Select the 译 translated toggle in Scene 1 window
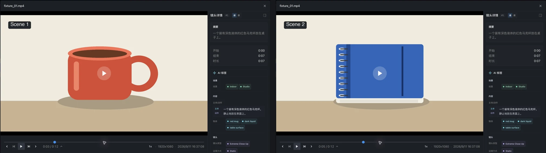Image resolution: width=546 pixels, height=153 pixels. tap(234, 15)
